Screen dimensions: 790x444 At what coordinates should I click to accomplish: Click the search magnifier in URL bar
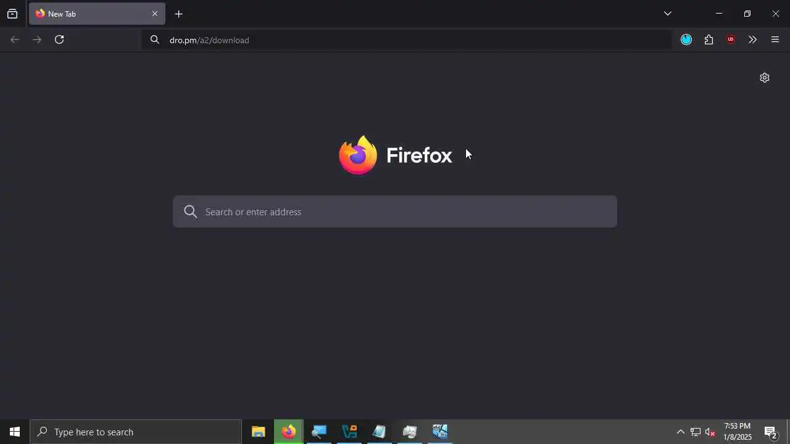click(x=155, y=39)
